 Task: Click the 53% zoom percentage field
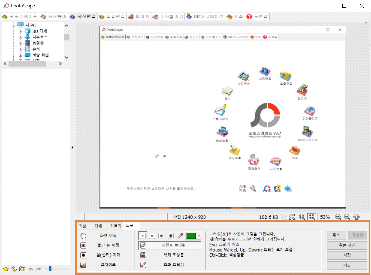(325, 217)
